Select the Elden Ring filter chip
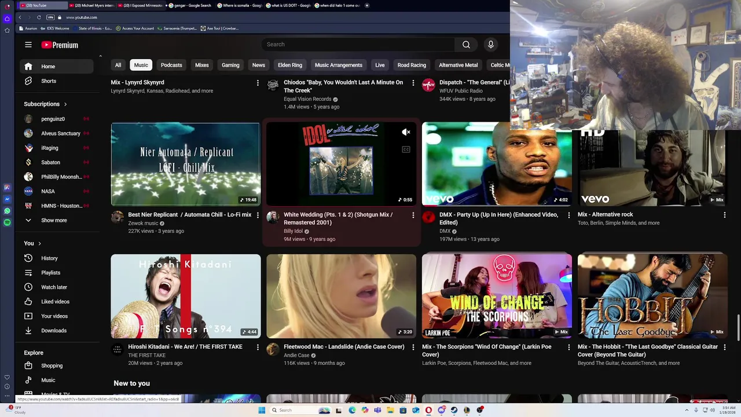This screenshot has width=741, height=417. point(290,65)
